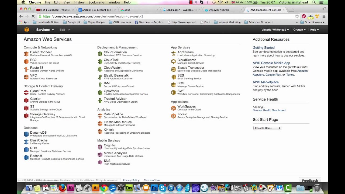This screenshot has width=345, height=194.
Task: Click the Google Play link
Action: tap(273, 75)
